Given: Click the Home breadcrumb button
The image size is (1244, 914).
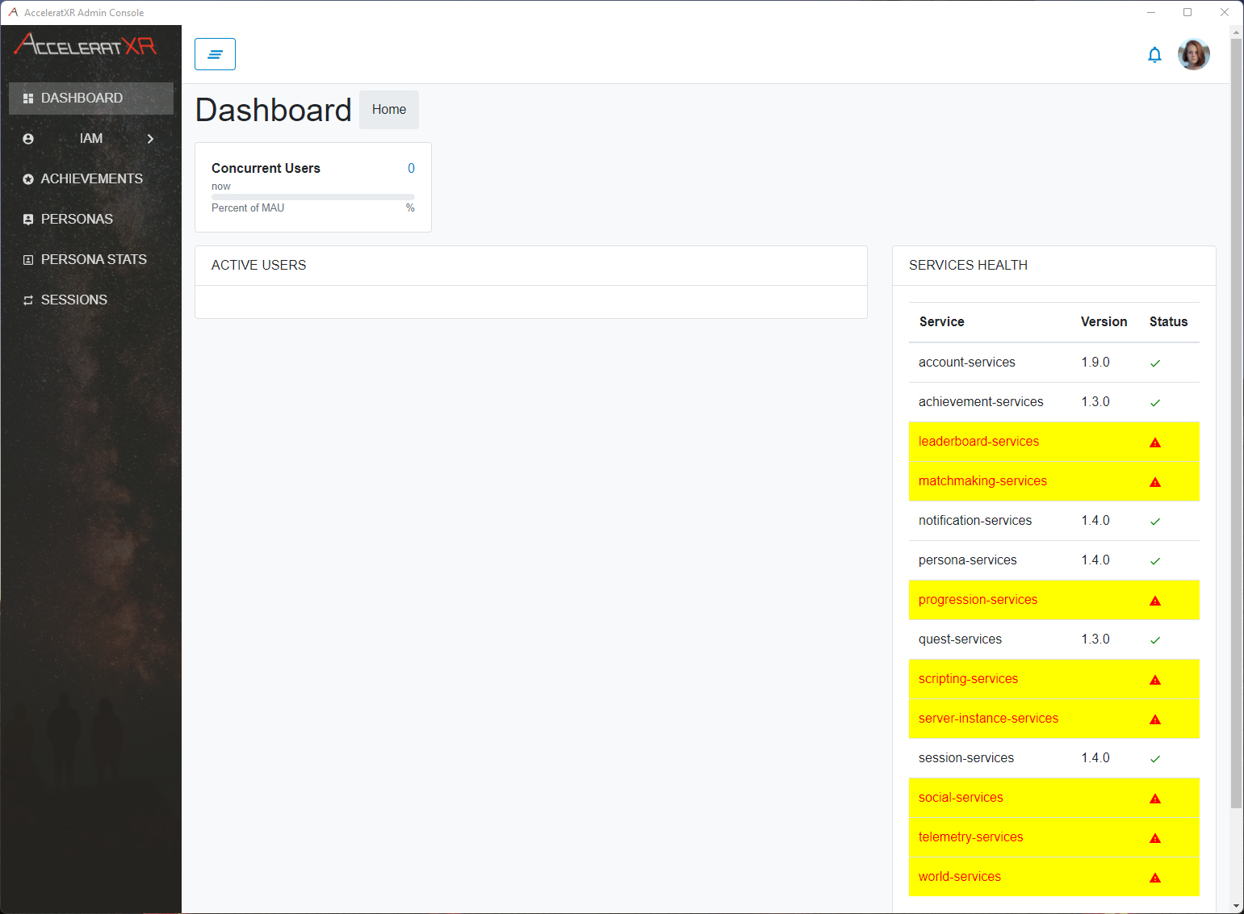Looking at the screenshot, I should 389,110.
